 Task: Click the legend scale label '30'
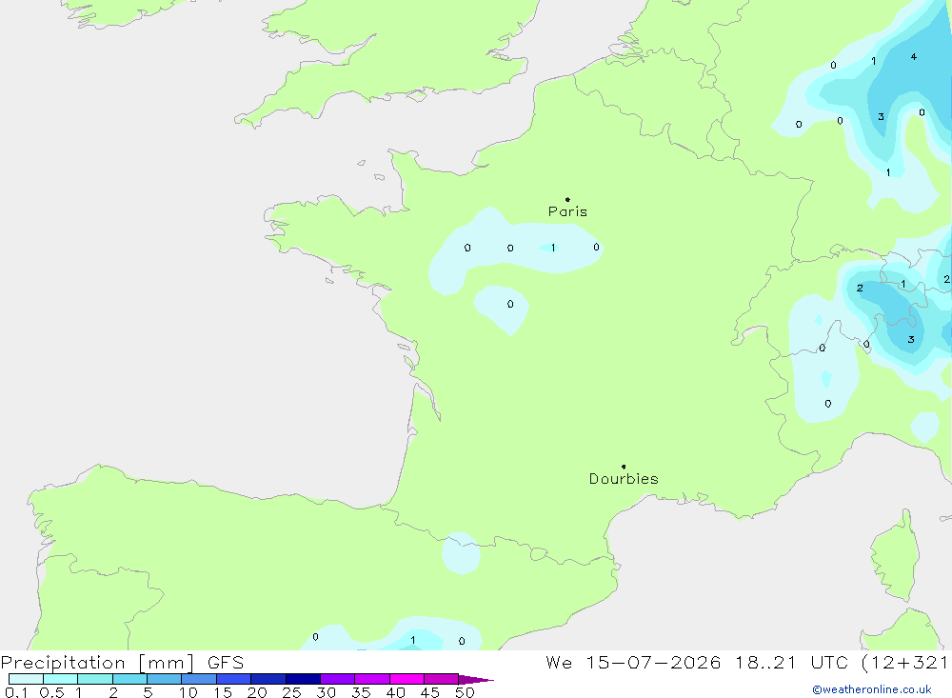point(327,692)
